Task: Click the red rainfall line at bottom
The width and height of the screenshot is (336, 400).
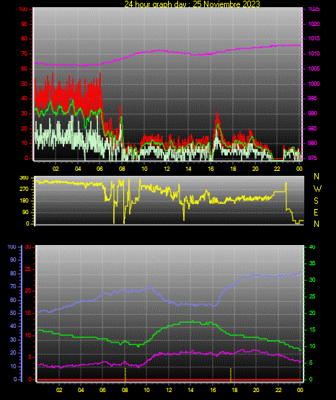Action: tap(169, 380)
